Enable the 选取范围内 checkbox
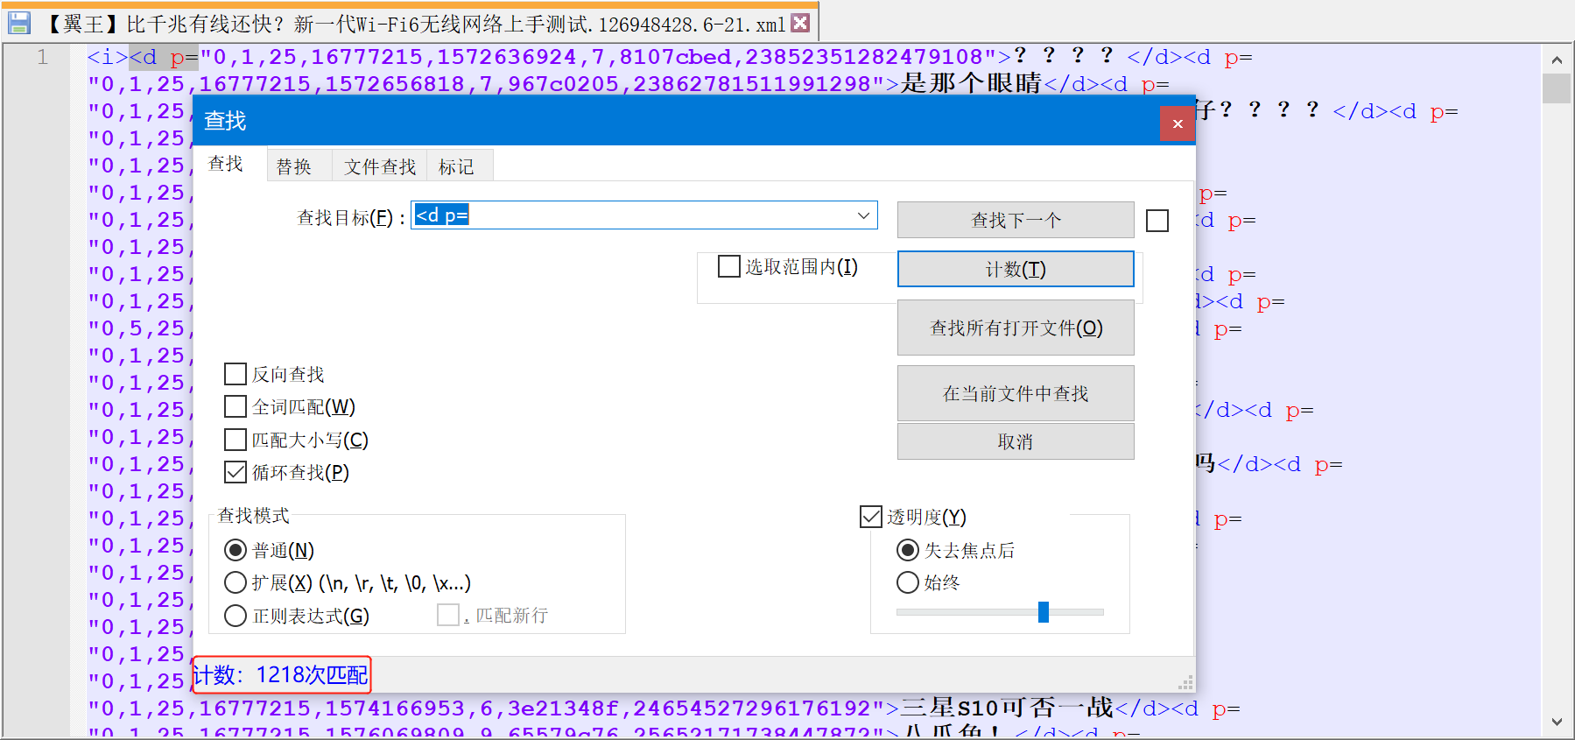Screen dimensions: 1575x740 tap(729, 266)
